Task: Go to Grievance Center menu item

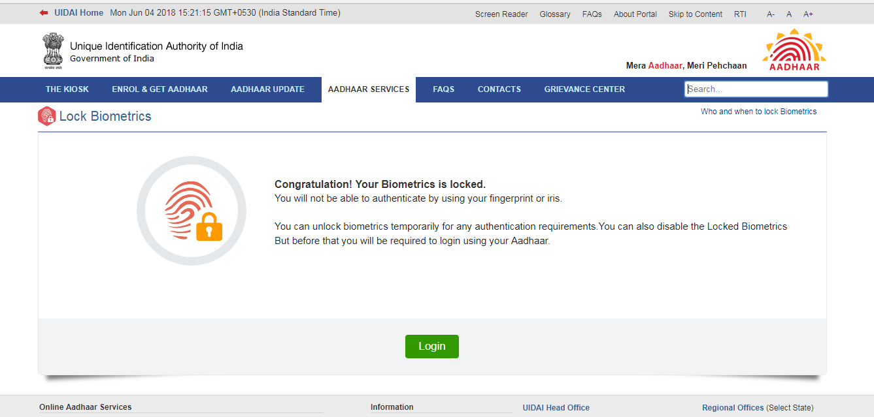Action: [584, 89]
